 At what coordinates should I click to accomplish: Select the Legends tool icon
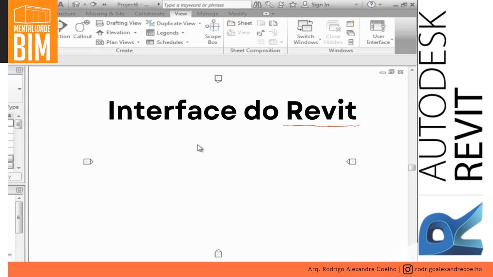(x=150, y=33)
